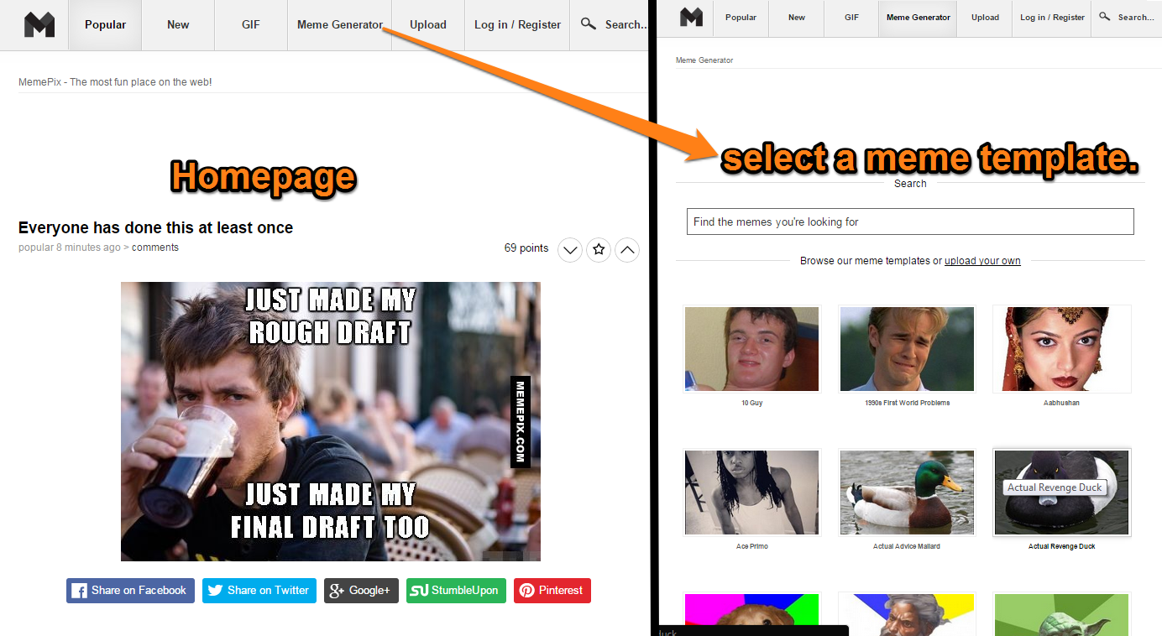
Task: Select the Actual Revenge Duck thumbnail
Action: [1061, 493]
